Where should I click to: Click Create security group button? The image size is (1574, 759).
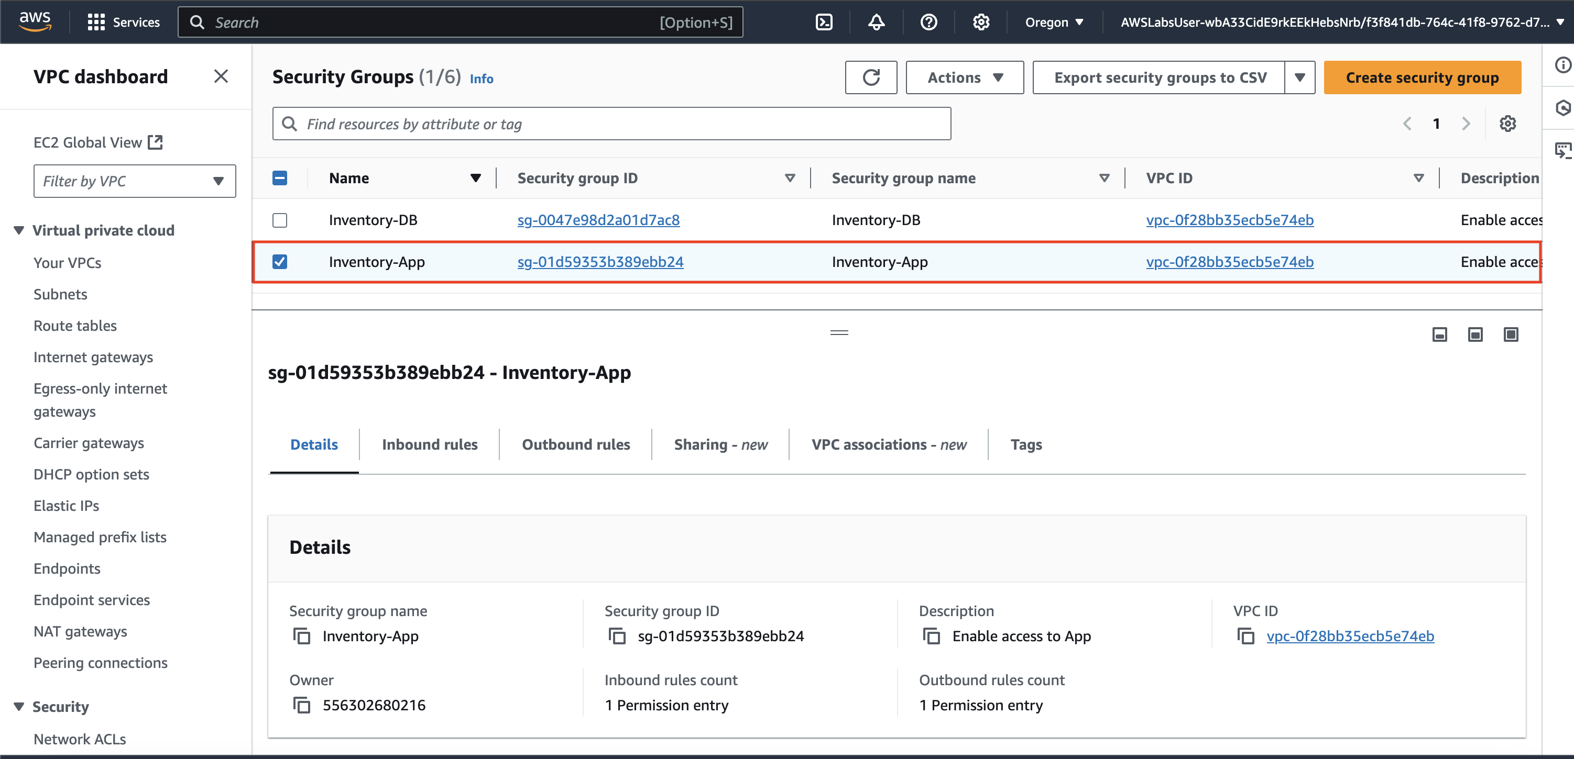pyautogui.click(x=1422, y=77)
